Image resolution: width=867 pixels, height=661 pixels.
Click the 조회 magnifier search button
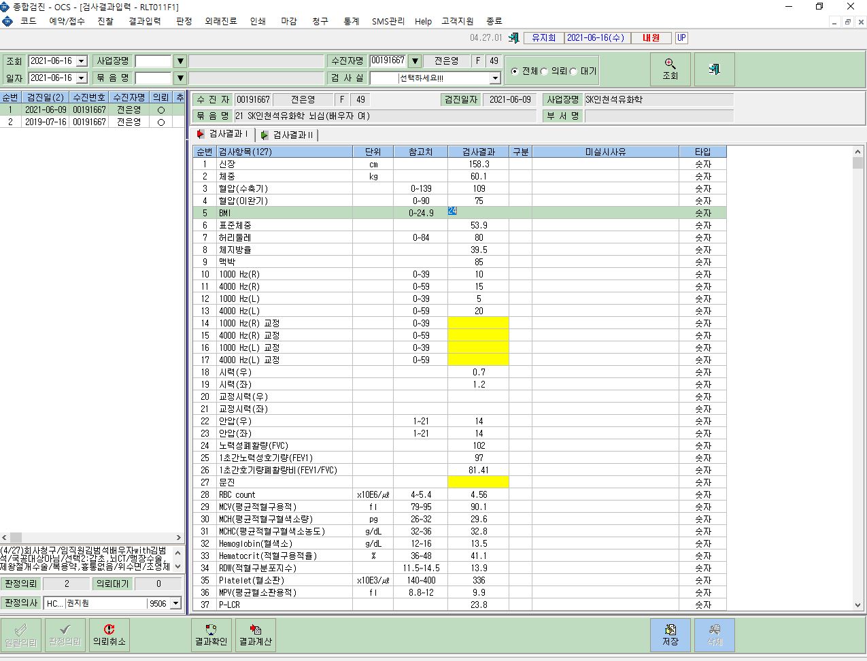tap(670, 69)
